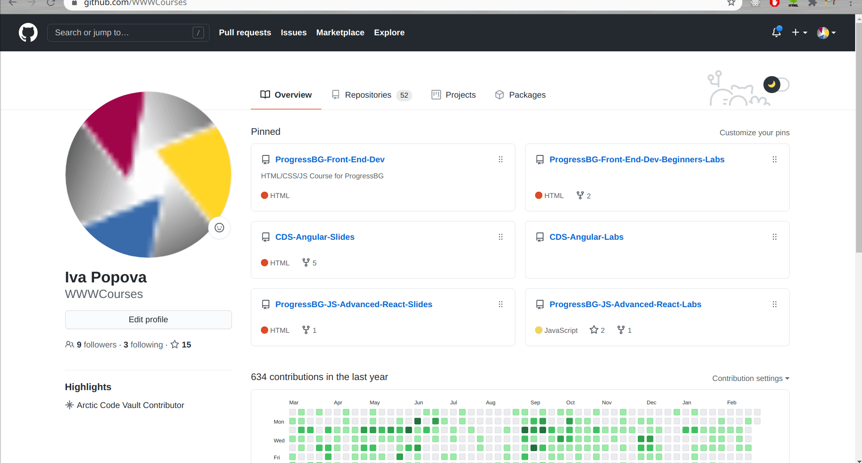This screenshot has width=862, height=463.
Task: Click fork count 1 on React-Slides
Action: click(309, 330)
